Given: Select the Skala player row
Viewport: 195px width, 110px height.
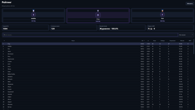Looking at the screenshot, I should click(x=97, y=82).
